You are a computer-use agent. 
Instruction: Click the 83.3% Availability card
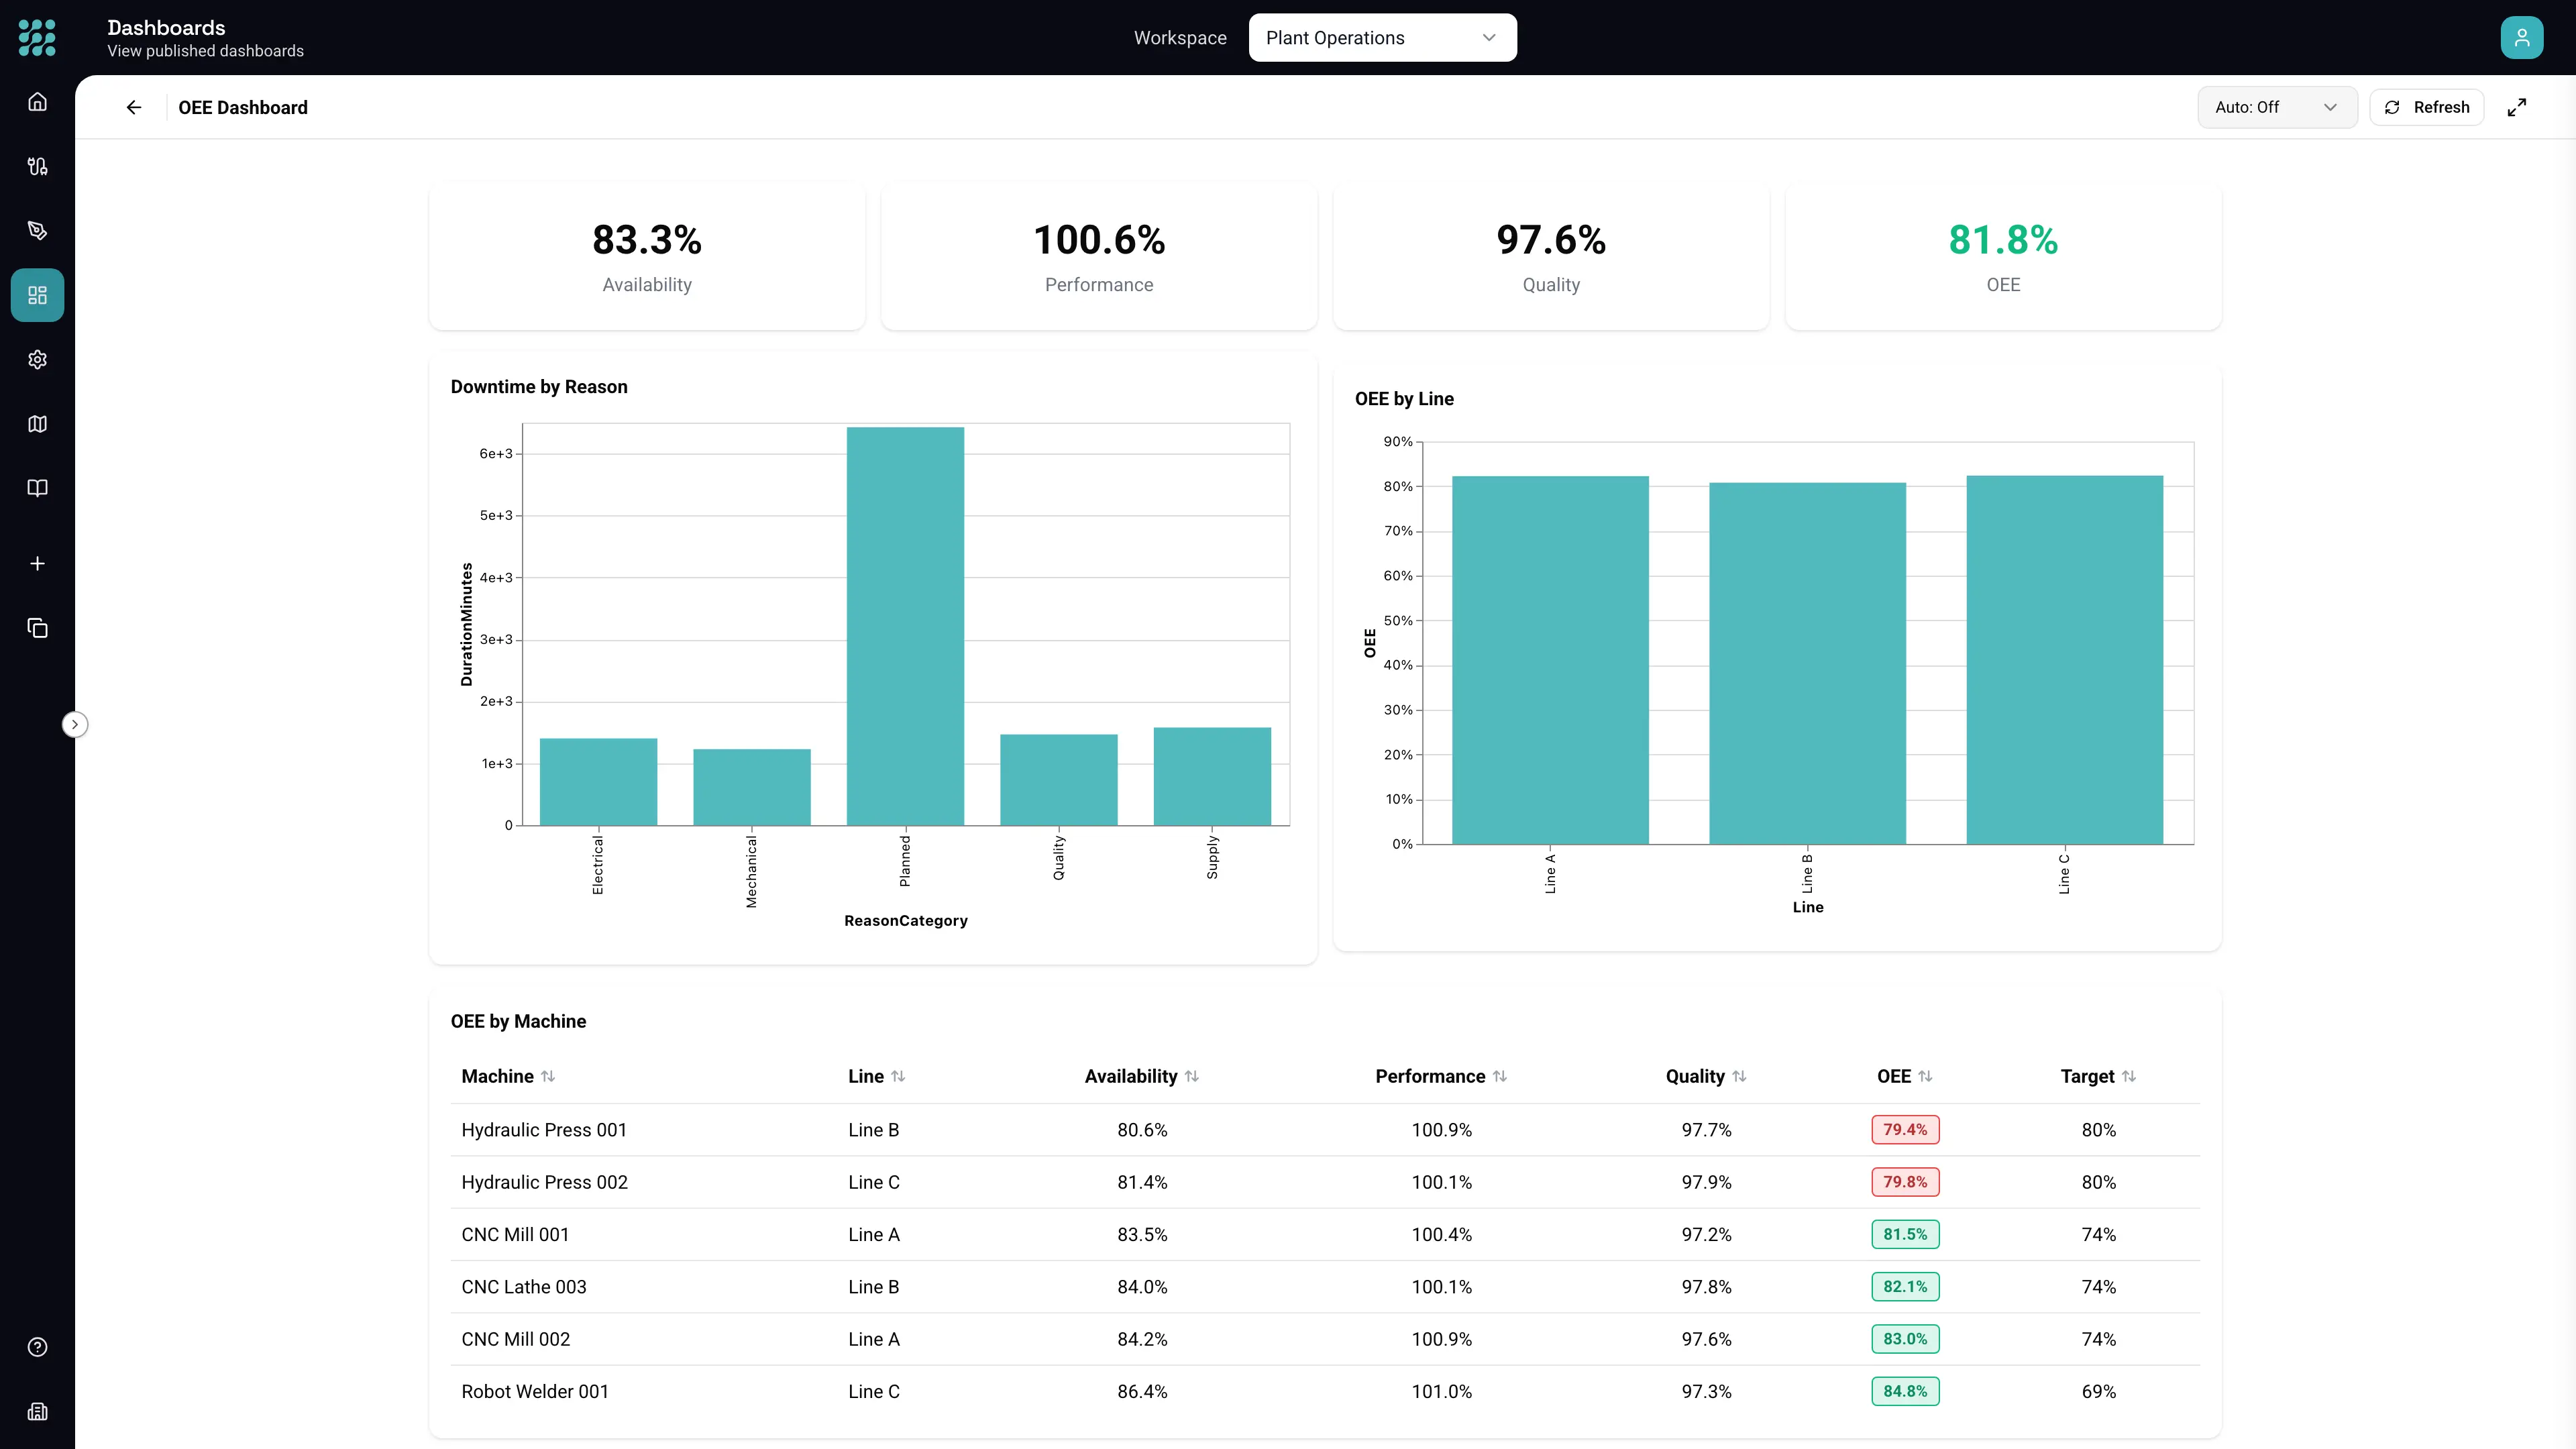(x=647, y=257)
